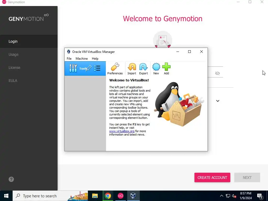Screen dimensions: 268x201
Task: Open File Explorer from taskbar
Action: 95,196
